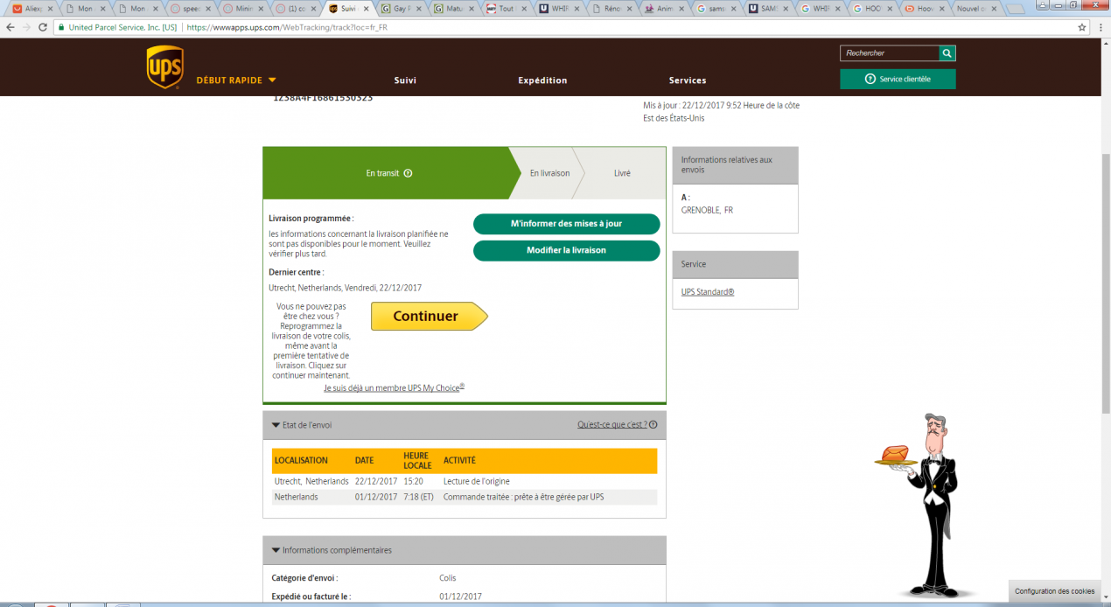Click the LOCALISATION column header
Image resolution: width=1111 pixels, height=607 pixels.
point(301,460)
